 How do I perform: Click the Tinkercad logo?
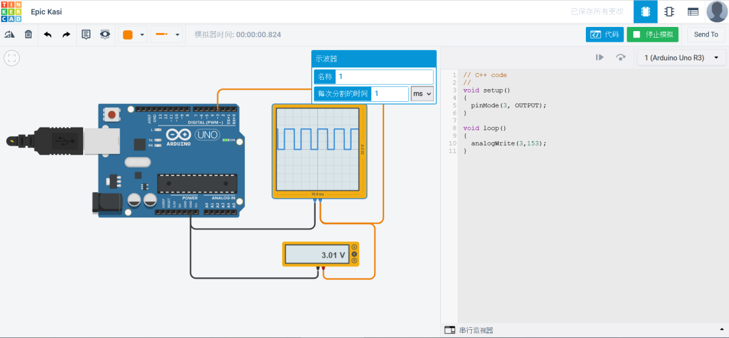point(11,11)
